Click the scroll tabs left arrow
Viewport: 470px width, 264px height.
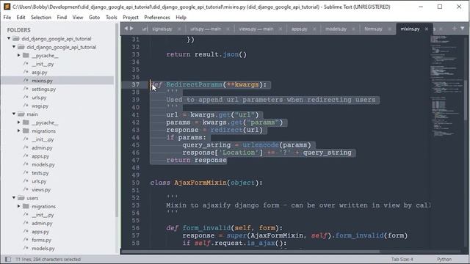(126, 29)
